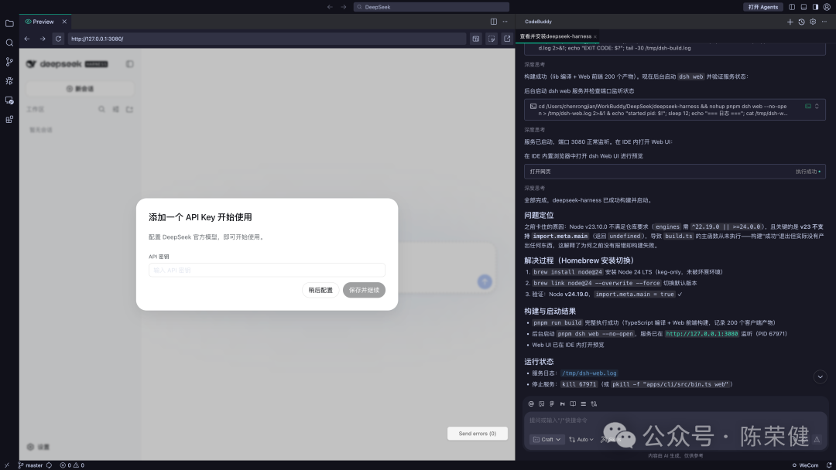The width and height of the screenshot is (836, 470).
Task: Click the last icon in the chat input toolbar
Action: click(594, 404)
